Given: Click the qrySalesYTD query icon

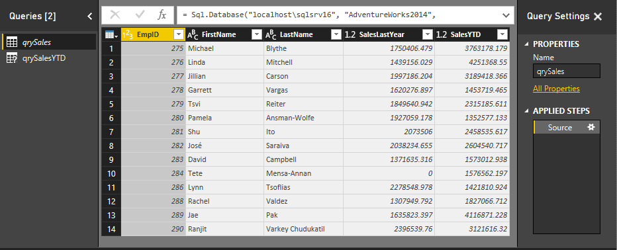Looking at the screenshot, I should (12, 58).
